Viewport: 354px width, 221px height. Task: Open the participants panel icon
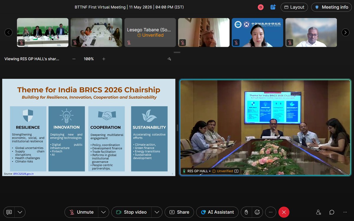[x=318, y=212]
